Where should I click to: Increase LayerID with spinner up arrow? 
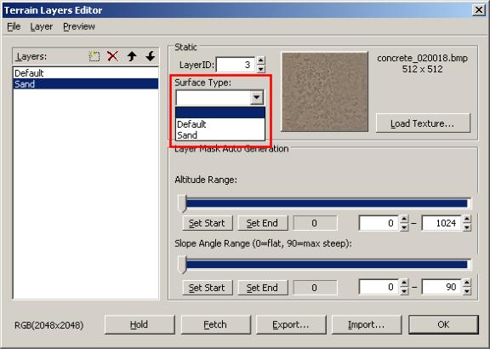click(260, 60)
